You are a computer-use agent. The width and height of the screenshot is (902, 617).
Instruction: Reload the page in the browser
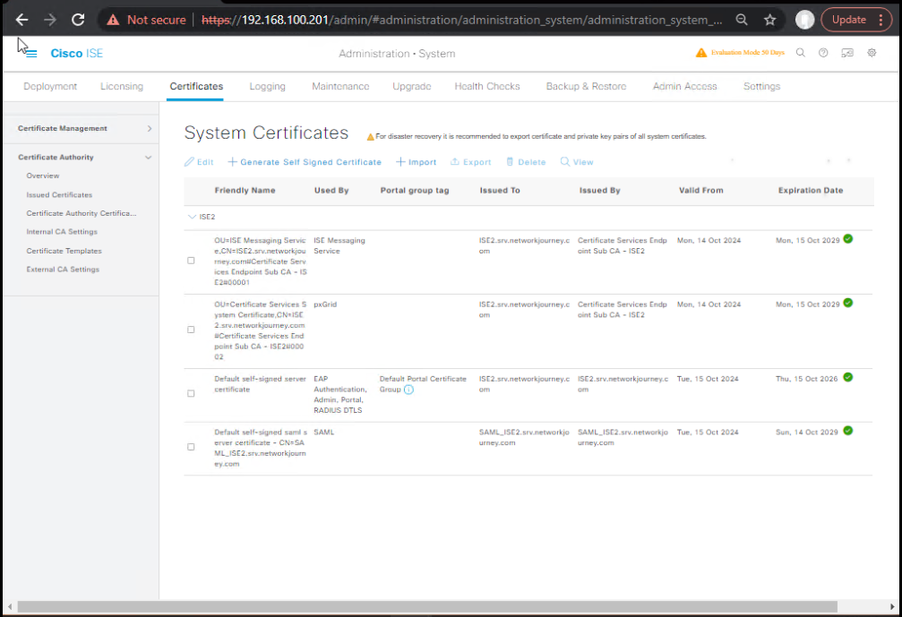[x=78, y=20]
